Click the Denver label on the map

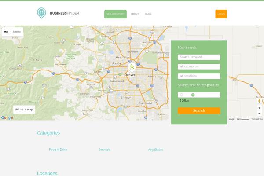pyautogui.click(x=130, y=75)
